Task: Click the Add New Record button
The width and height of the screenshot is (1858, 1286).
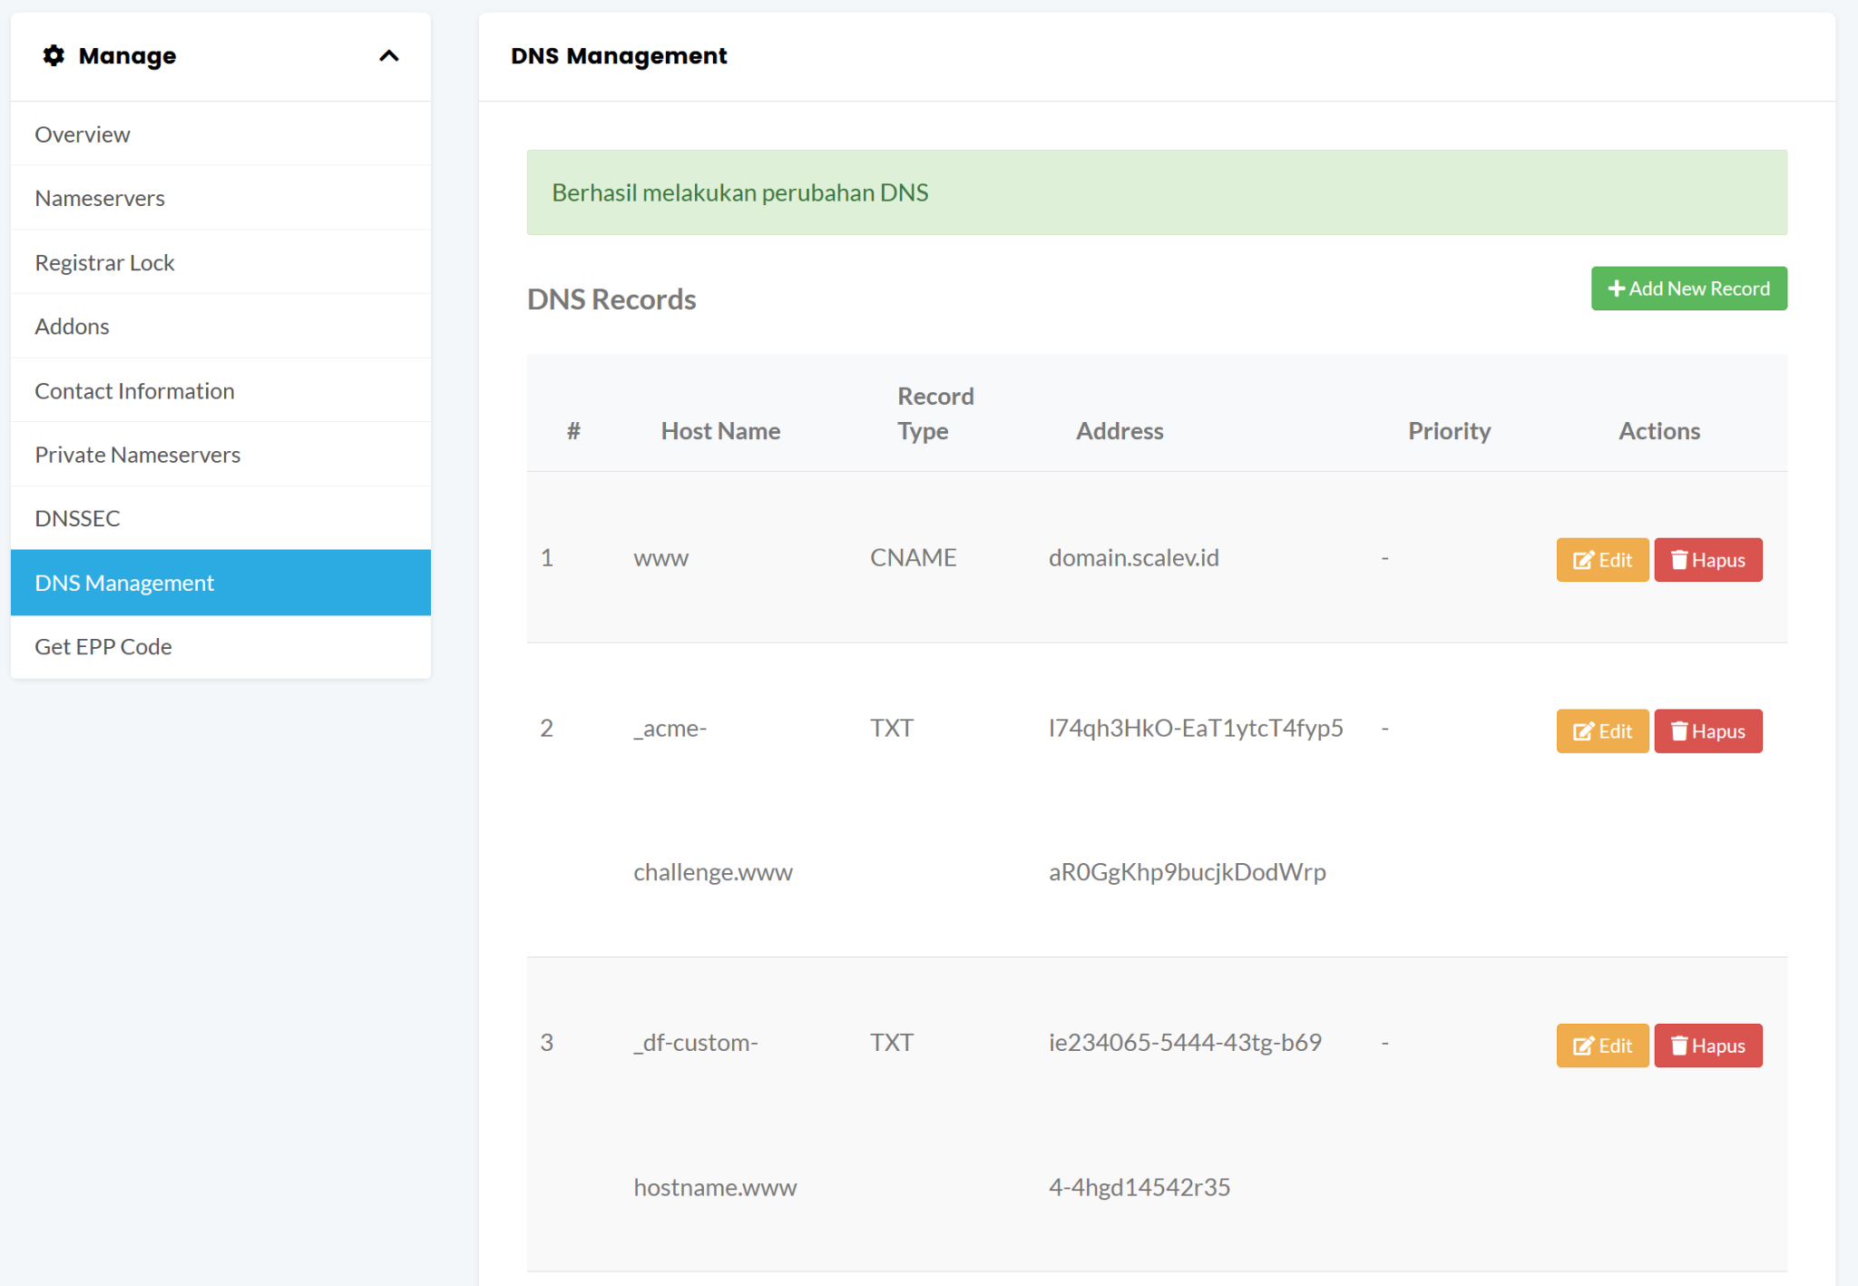Action: coord(1688,289)
